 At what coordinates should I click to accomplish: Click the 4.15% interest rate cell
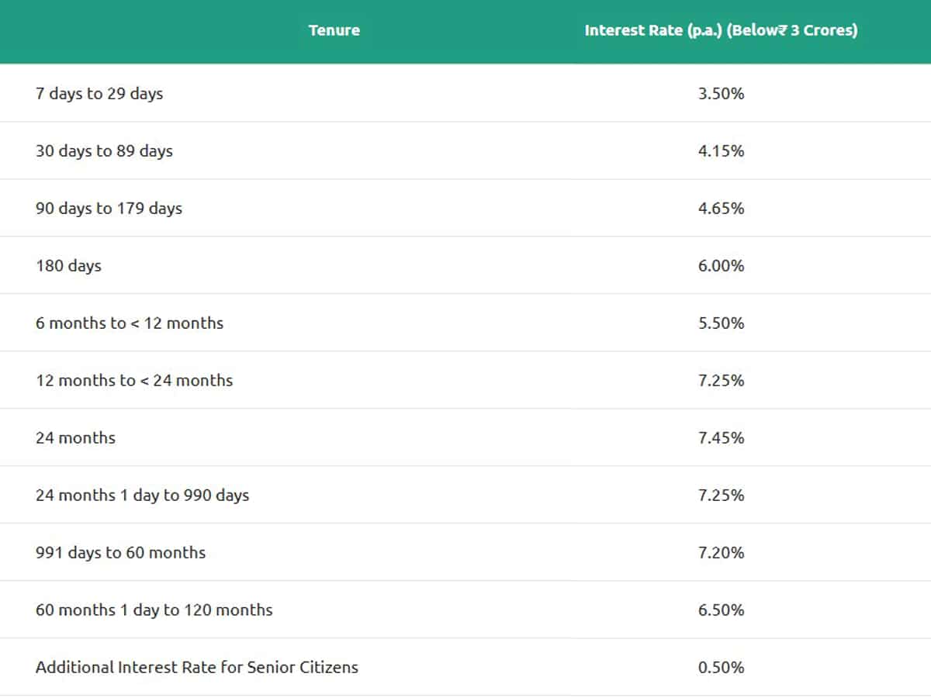coord(721,150)
